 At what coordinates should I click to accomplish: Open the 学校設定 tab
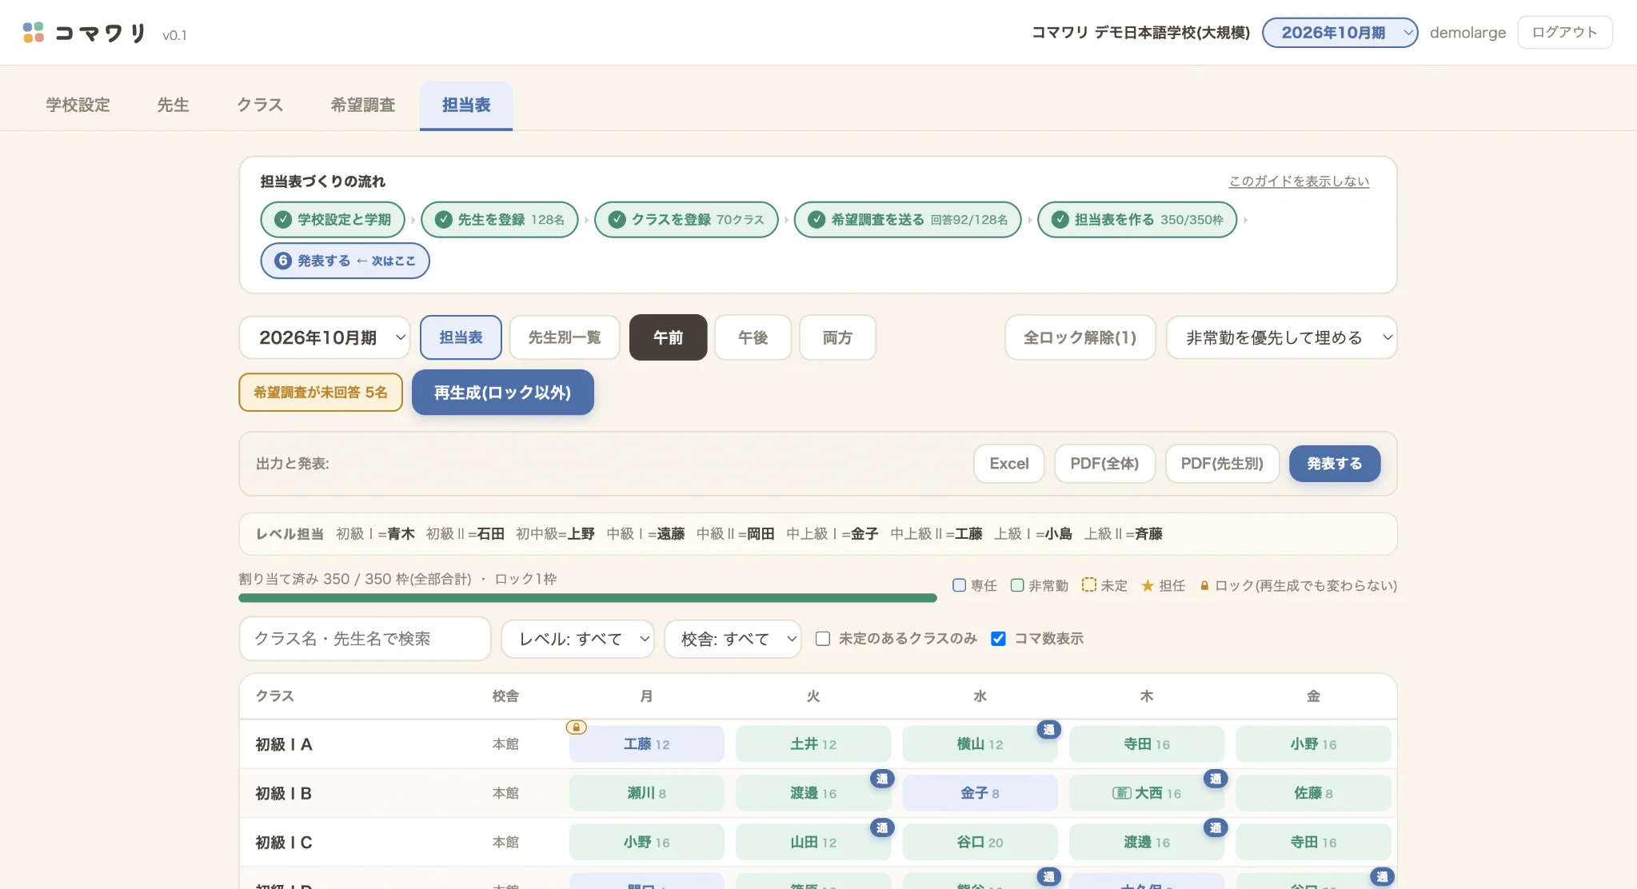(x=78, y=105)
